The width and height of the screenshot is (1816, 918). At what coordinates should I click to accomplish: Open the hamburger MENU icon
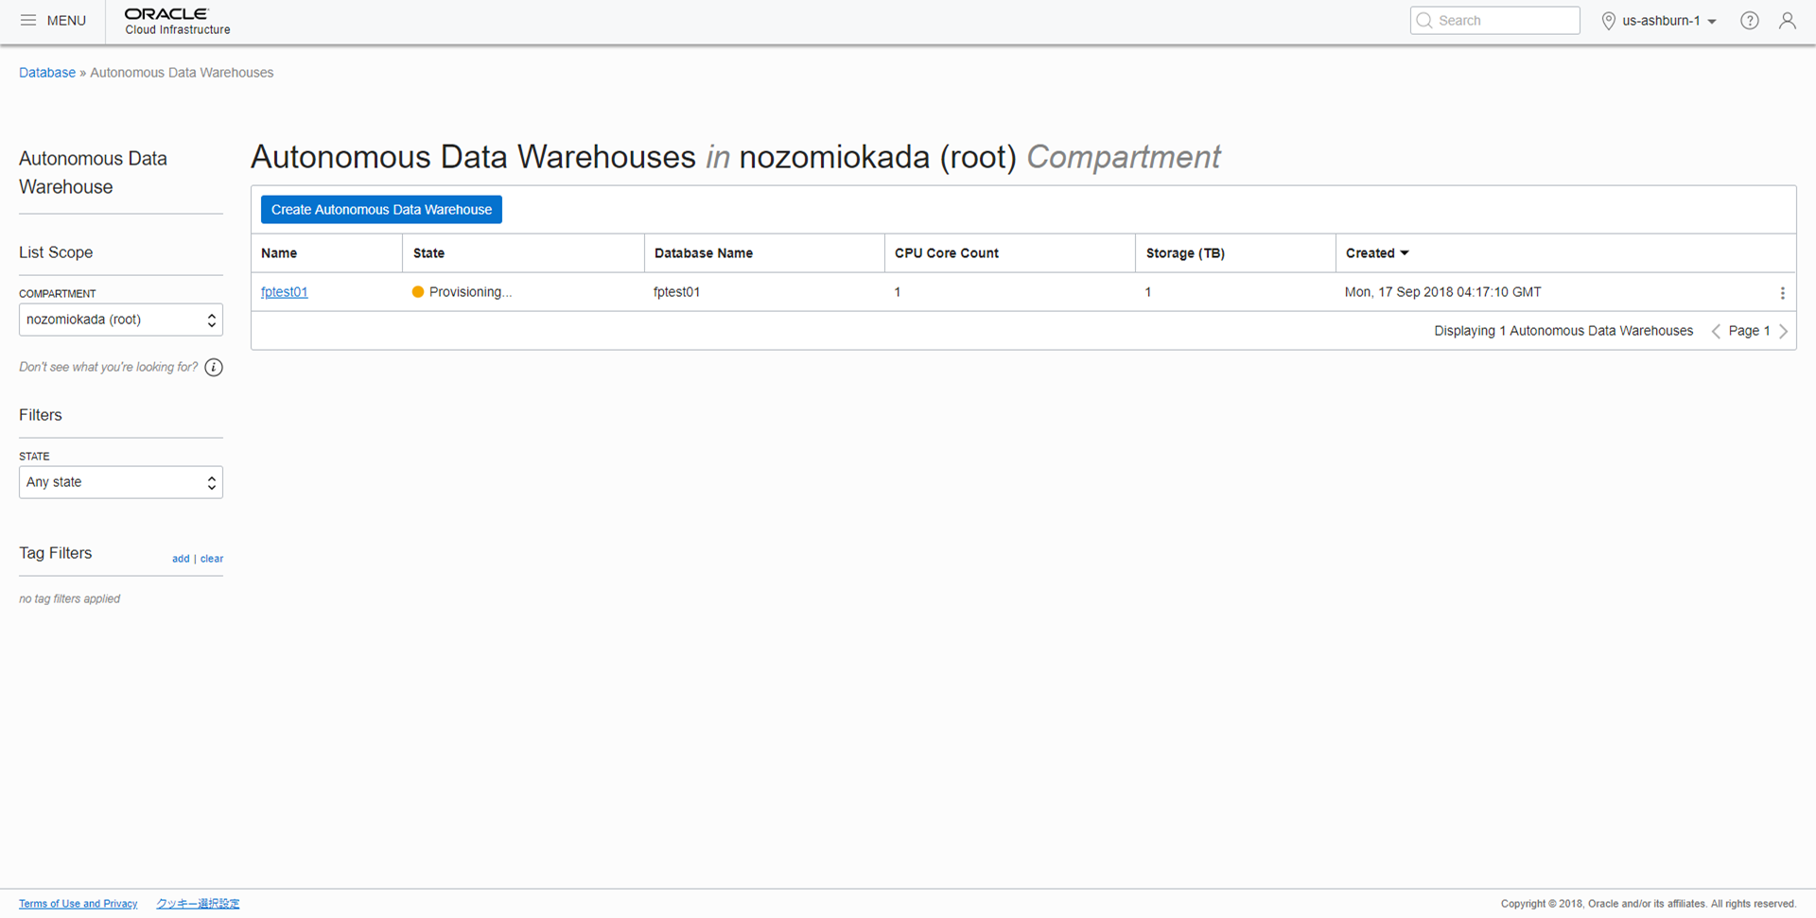point(28,20)
